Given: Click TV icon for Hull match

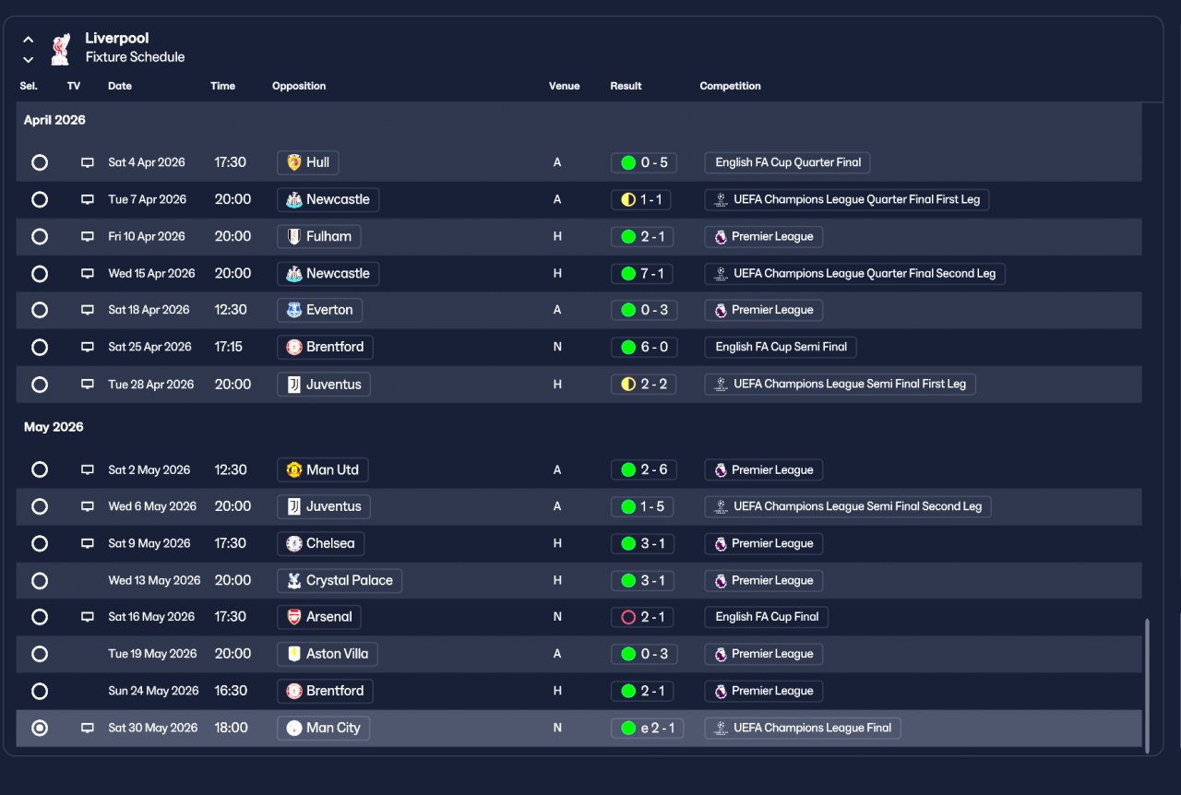Looking at the screenshot, I should point(88,162).
